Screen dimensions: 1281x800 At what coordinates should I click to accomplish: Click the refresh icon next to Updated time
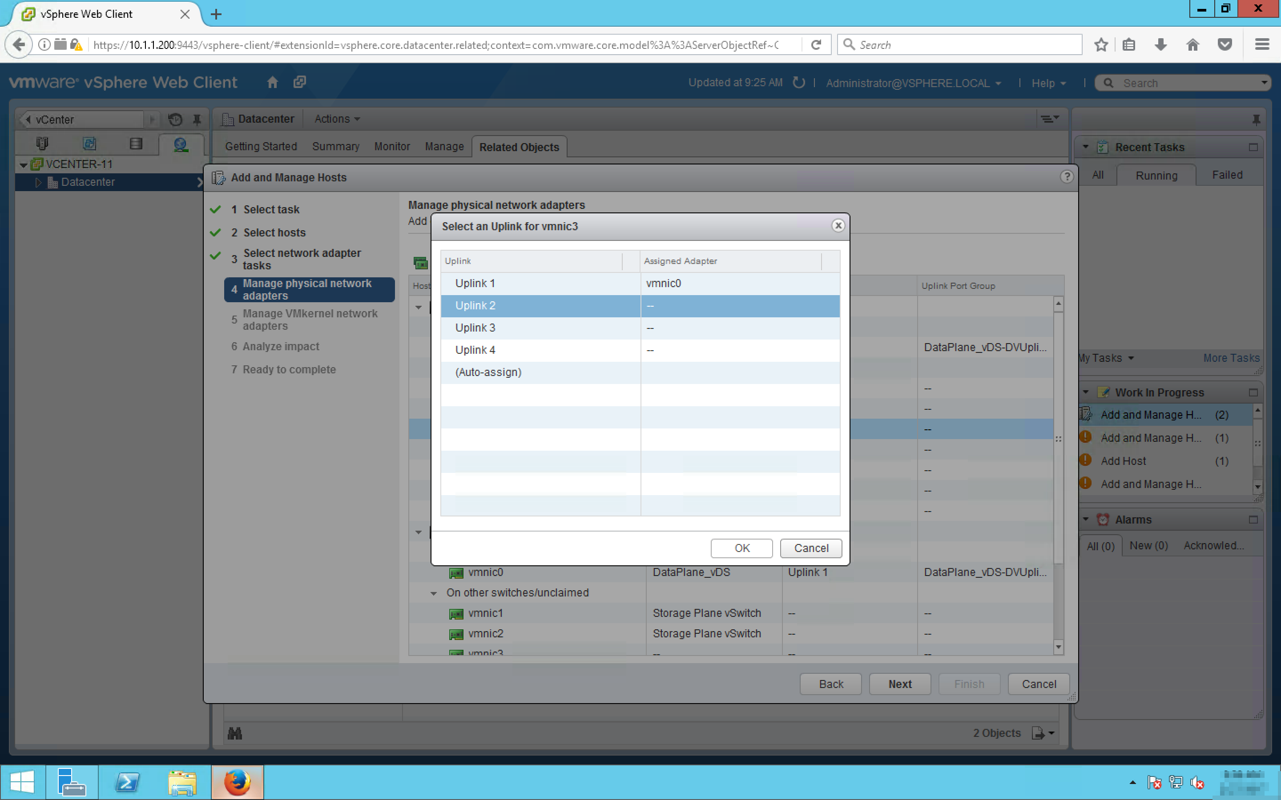799,83
